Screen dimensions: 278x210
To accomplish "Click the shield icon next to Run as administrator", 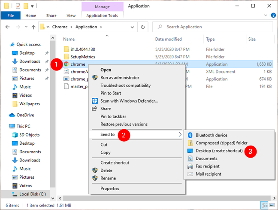I will pos(95,78).
